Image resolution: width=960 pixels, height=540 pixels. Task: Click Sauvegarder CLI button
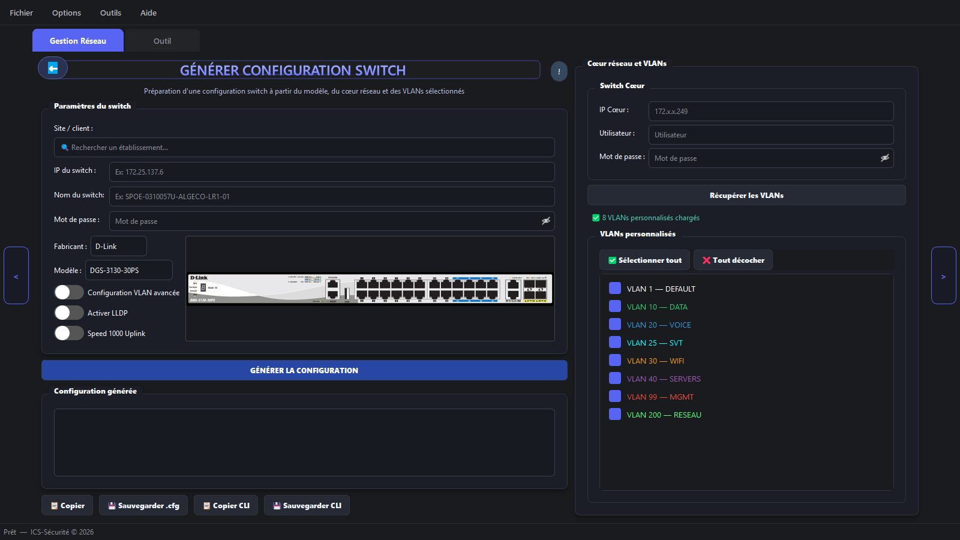click(307, 505)
